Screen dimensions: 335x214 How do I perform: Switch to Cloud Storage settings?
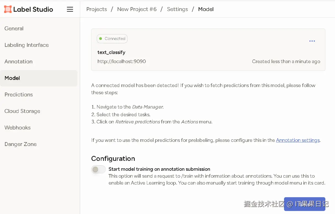pos(22,111)
